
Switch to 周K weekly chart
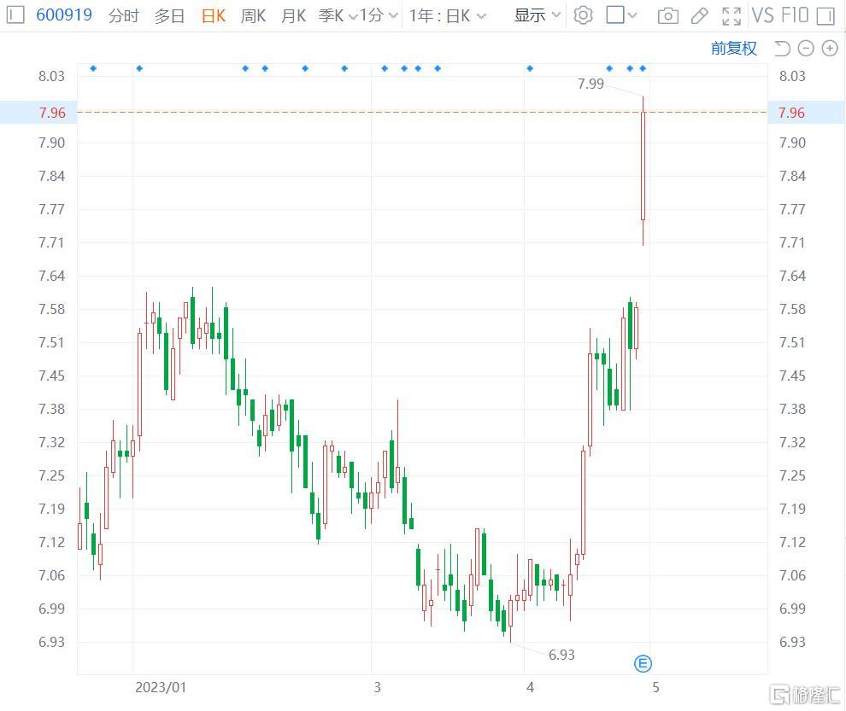253,15
